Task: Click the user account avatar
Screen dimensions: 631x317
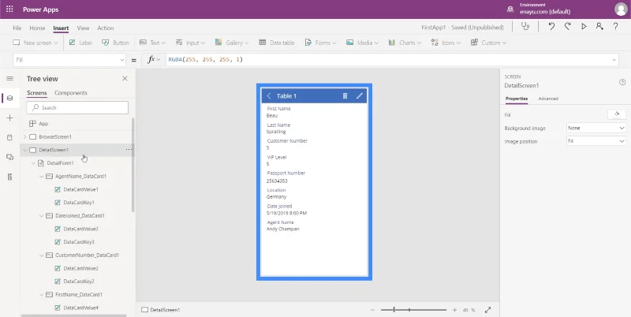Action: [x=621, y=9]
